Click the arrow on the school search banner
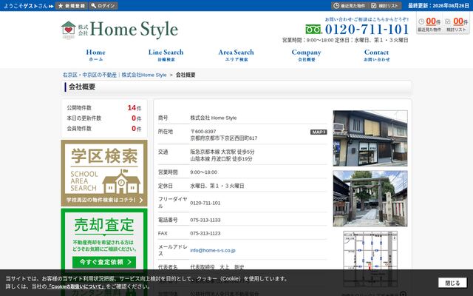Screen dimensions: 473x296 tap(141, 200)
